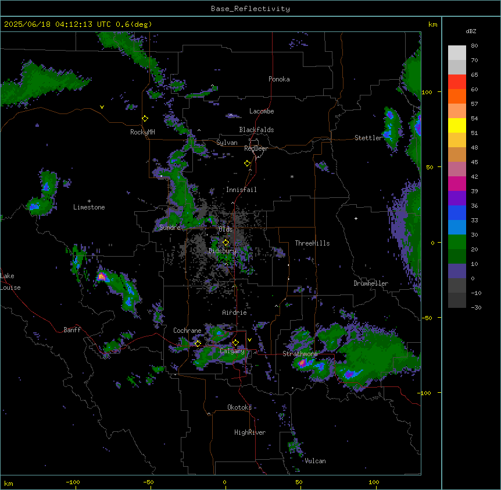Click the white asterisk above the Limestone label

pos(89,201)
